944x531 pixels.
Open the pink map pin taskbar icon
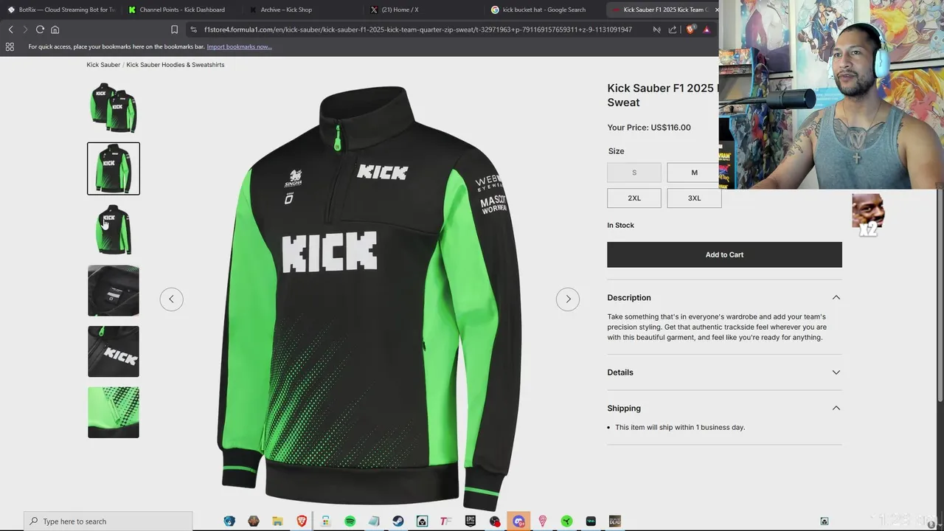[543, 521]
